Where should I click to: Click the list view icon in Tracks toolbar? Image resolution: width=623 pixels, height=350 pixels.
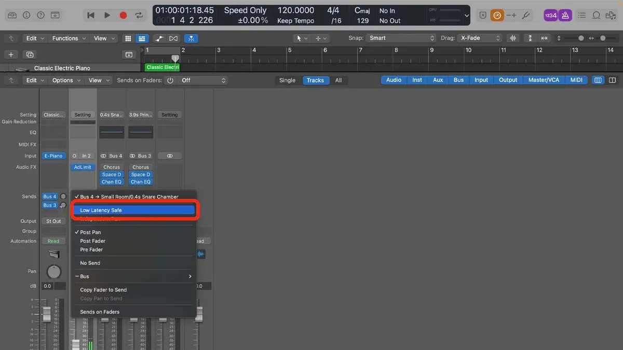141,38
